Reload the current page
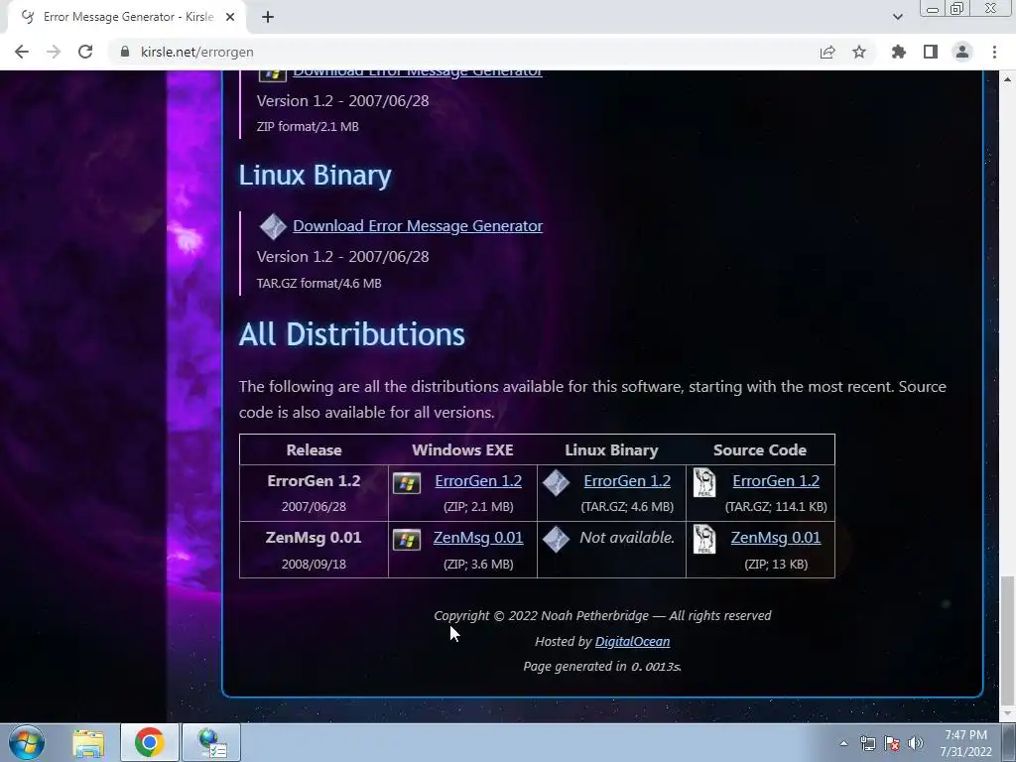The image size is (1016, 762). tap(85, 52)
